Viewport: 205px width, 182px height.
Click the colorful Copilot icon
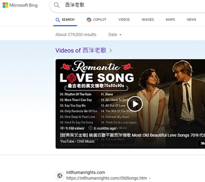tap(89, 20)
